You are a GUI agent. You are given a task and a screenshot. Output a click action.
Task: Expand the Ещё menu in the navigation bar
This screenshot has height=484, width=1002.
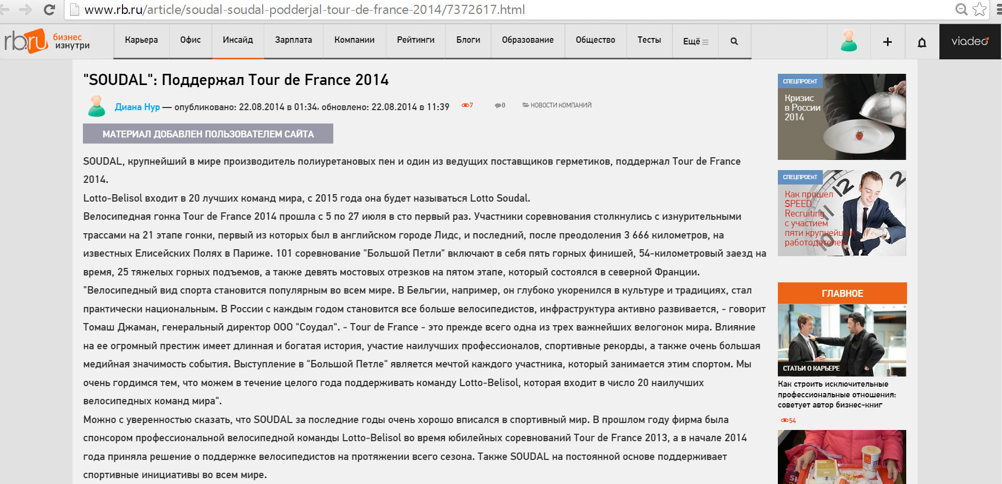pyautogui.click(x=695, y=41)
